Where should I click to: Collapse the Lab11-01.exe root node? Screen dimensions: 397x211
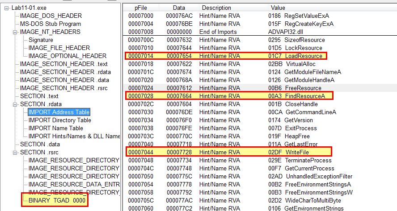point(7,8)
